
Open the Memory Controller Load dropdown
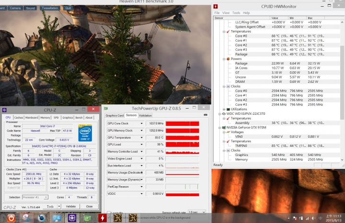click(141, 152)
